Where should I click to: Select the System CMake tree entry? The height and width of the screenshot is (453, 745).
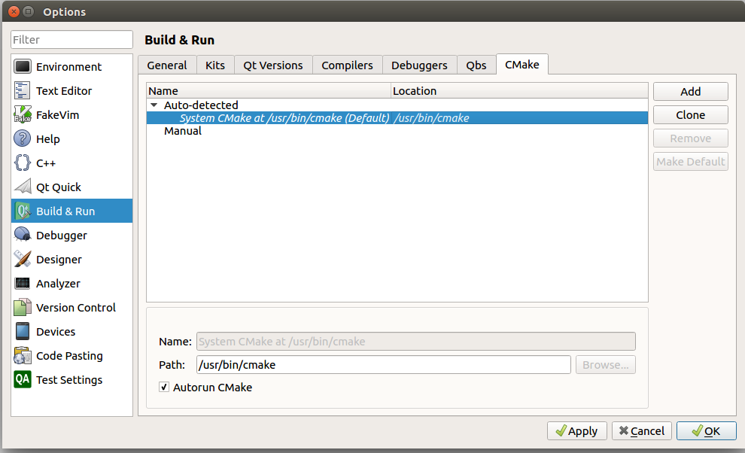click(x=301, y=117)
